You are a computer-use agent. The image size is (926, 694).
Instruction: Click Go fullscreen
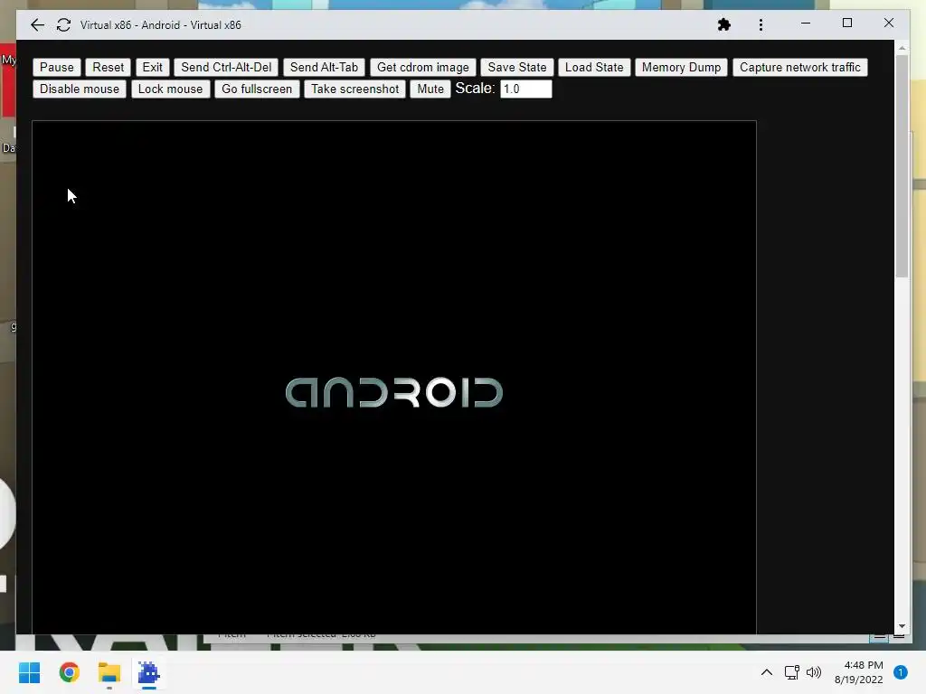(x=257, y=89)
